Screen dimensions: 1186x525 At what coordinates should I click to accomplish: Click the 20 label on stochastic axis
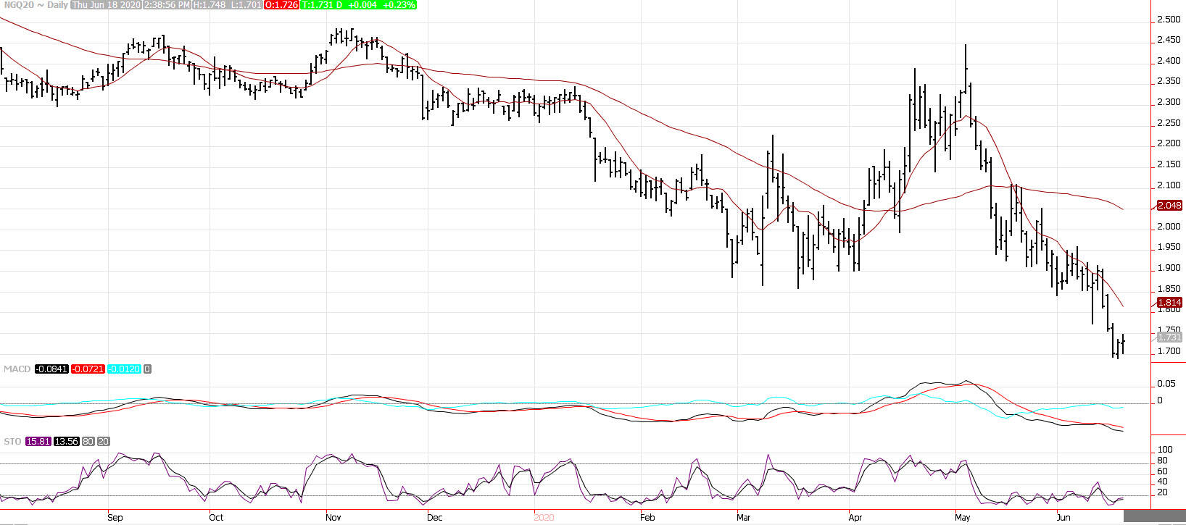[1162, 493]
